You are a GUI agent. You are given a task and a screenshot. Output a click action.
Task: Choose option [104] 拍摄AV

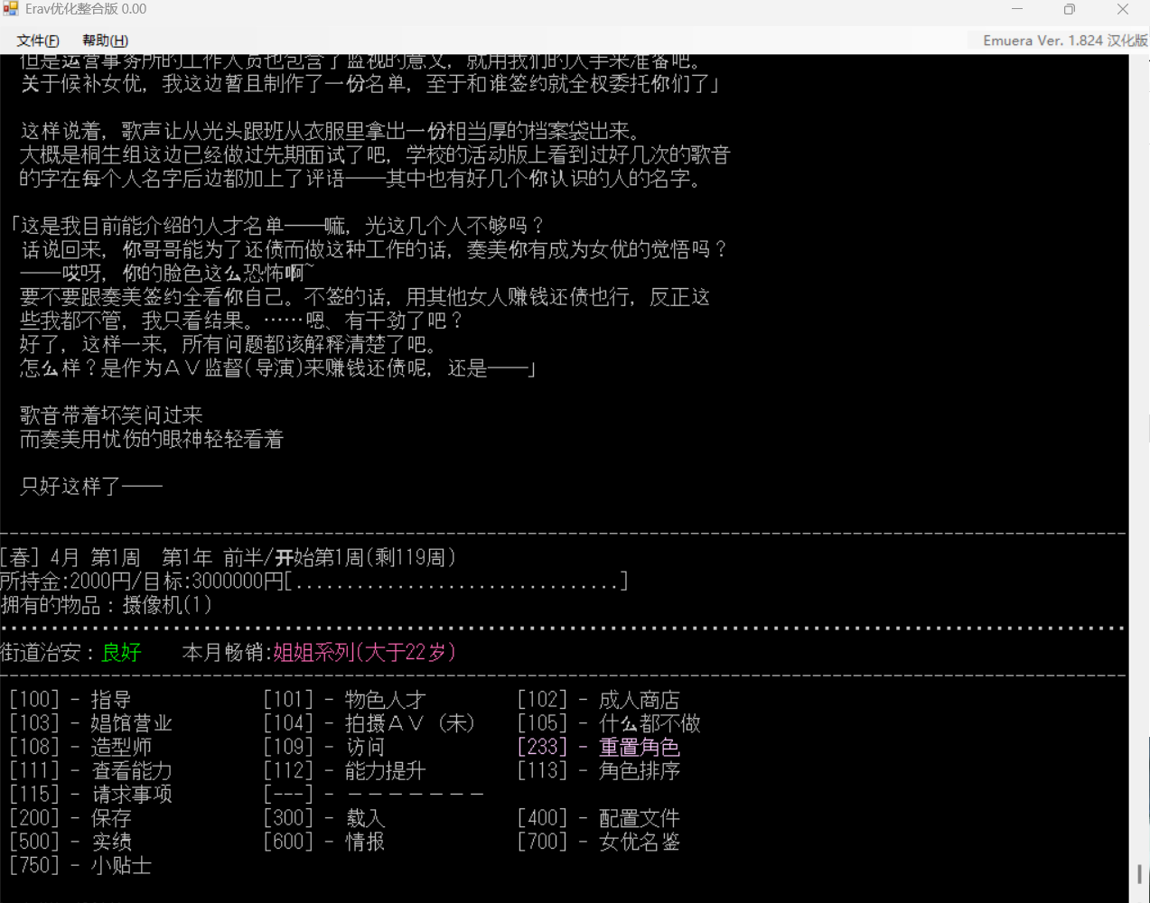coord(369,723)
